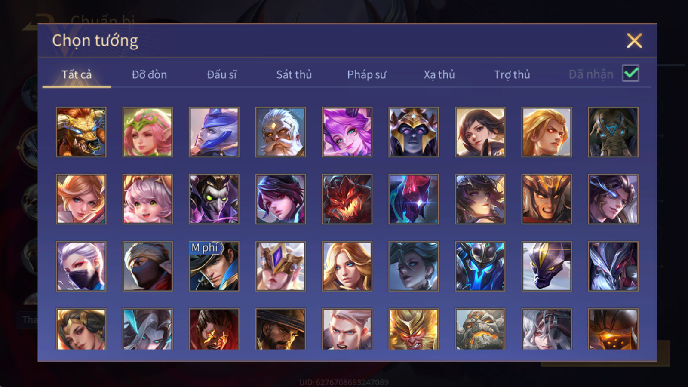Switch to the 'Đấu sĩ' tab

(x=222, y=74)
